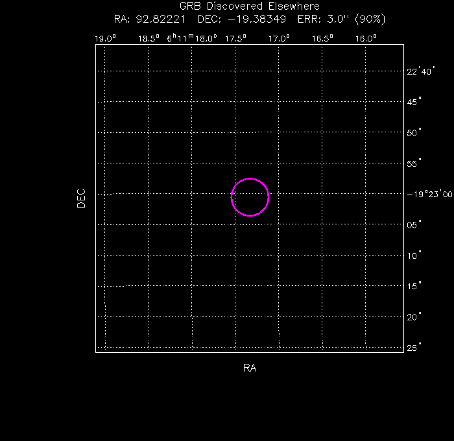Click the 45" declination label
The width and height of the screenshot is (454, 441).
pos(414,102)
